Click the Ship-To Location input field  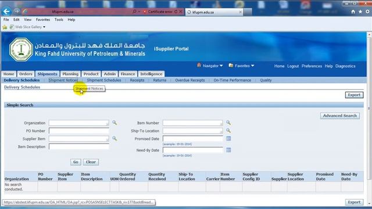click(x=193, y=131)
